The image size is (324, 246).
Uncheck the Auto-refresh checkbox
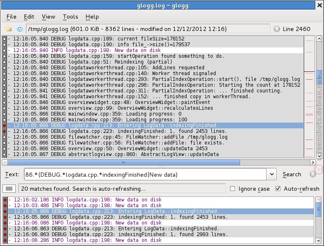(278, 189)
